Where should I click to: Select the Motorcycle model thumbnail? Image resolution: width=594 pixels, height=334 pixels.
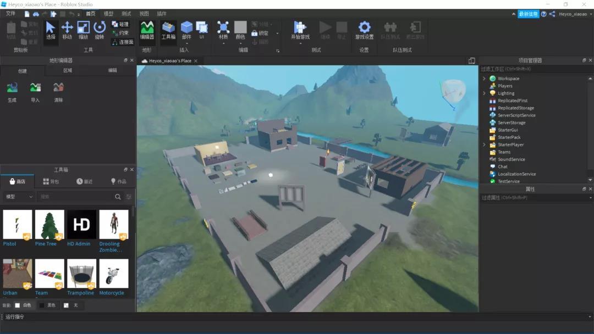(x=114, y=274)
